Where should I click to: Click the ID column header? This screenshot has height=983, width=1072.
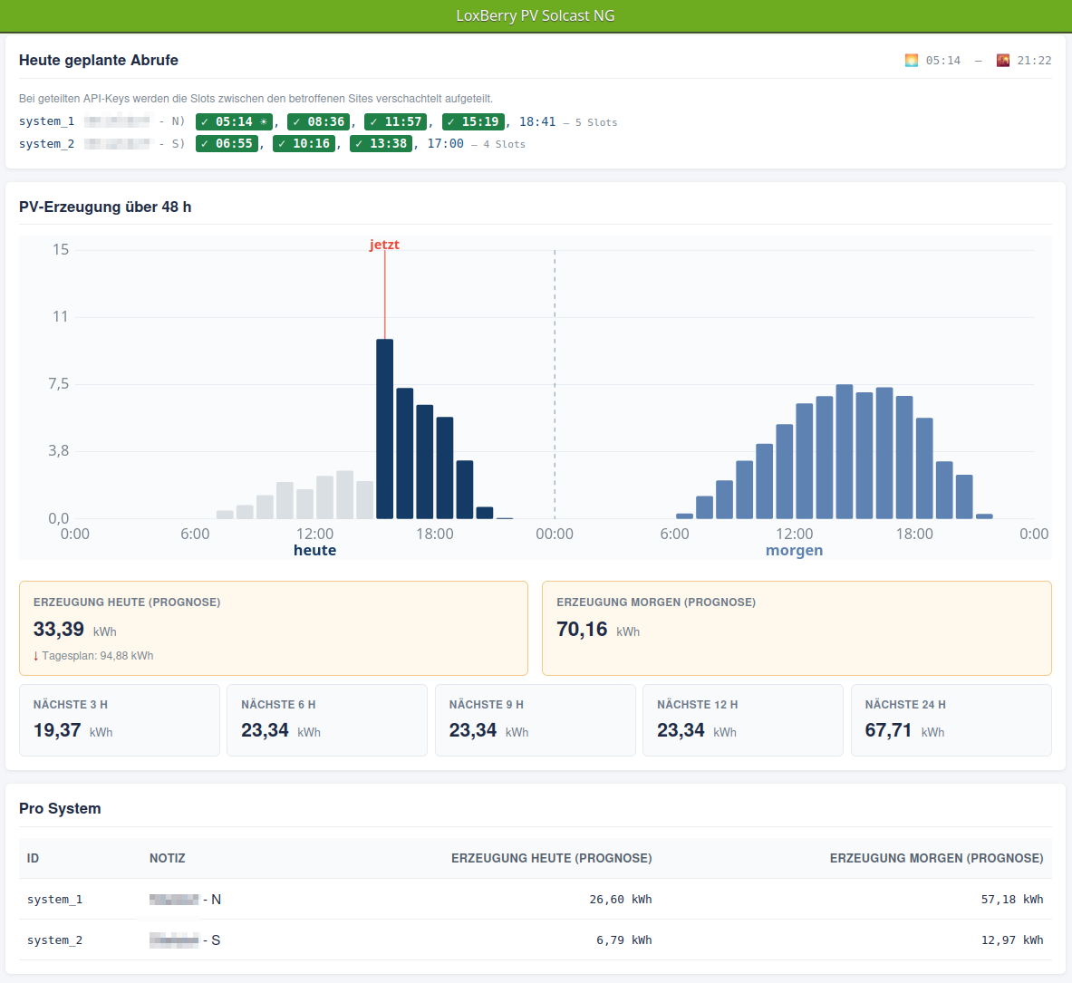pyautogui.click(x=33, y=858)
